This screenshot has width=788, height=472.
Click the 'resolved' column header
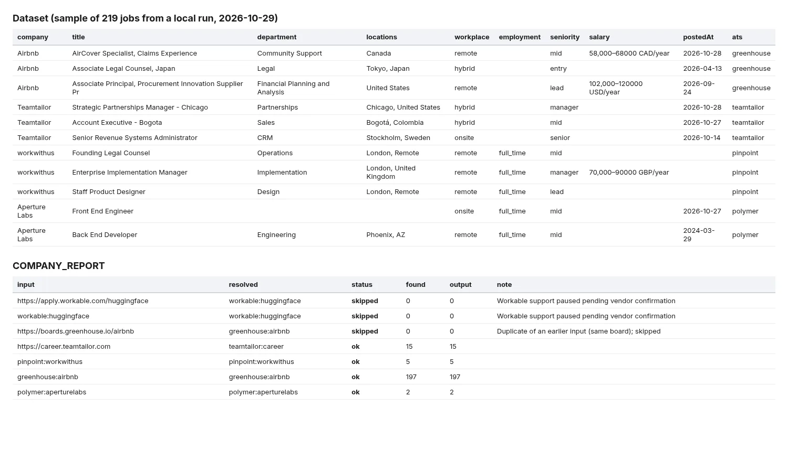(x=243, y=285)
